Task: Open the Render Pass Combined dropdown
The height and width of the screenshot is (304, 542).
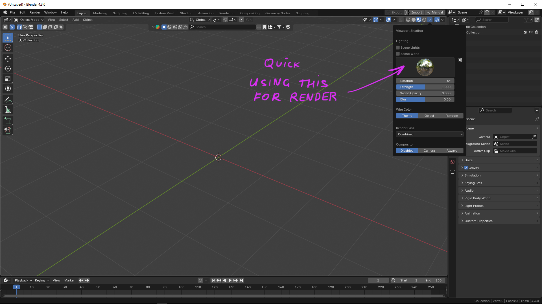Action: pos(430,134)
